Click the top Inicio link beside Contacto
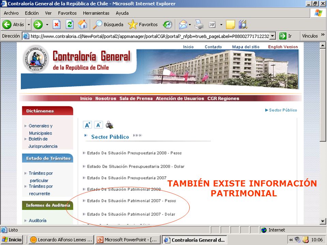 coord(188,47)
